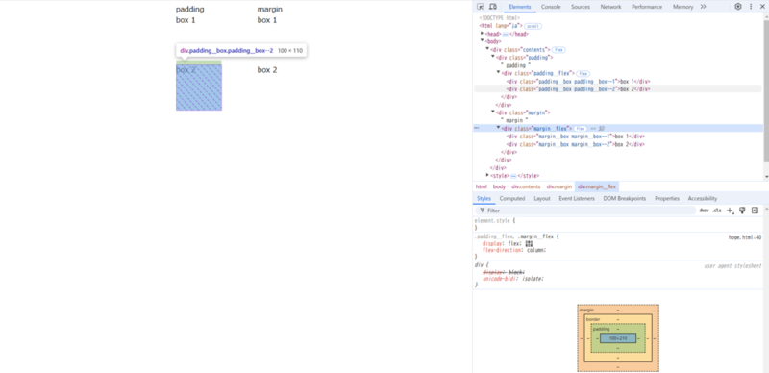The image size is (769, 373).
Task: Expand collapsed style contents ellipsis badge
Action: [x=513, y=176]
